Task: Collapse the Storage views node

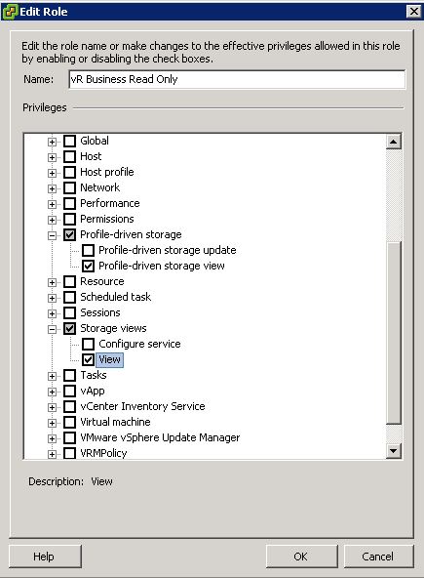Action: point(52,329)
